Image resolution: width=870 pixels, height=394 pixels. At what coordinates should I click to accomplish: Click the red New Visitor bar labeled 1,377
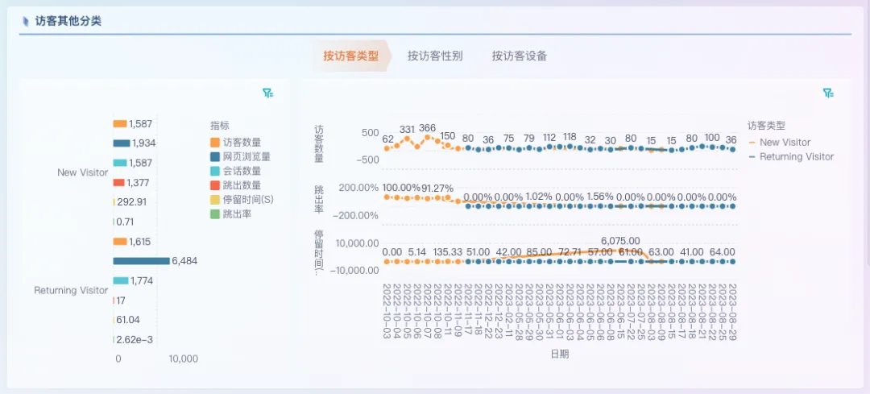(119, 183)
